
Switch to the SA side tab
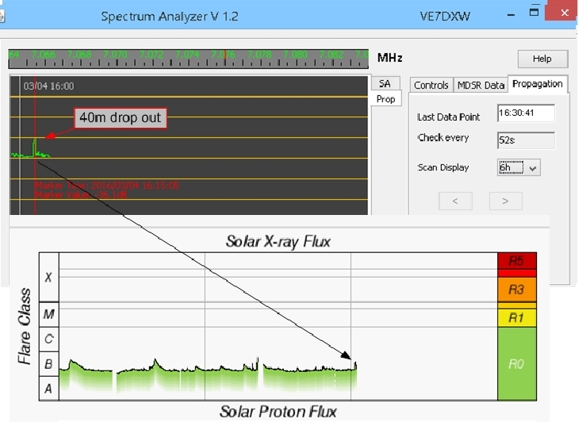(x=385, y=83)
